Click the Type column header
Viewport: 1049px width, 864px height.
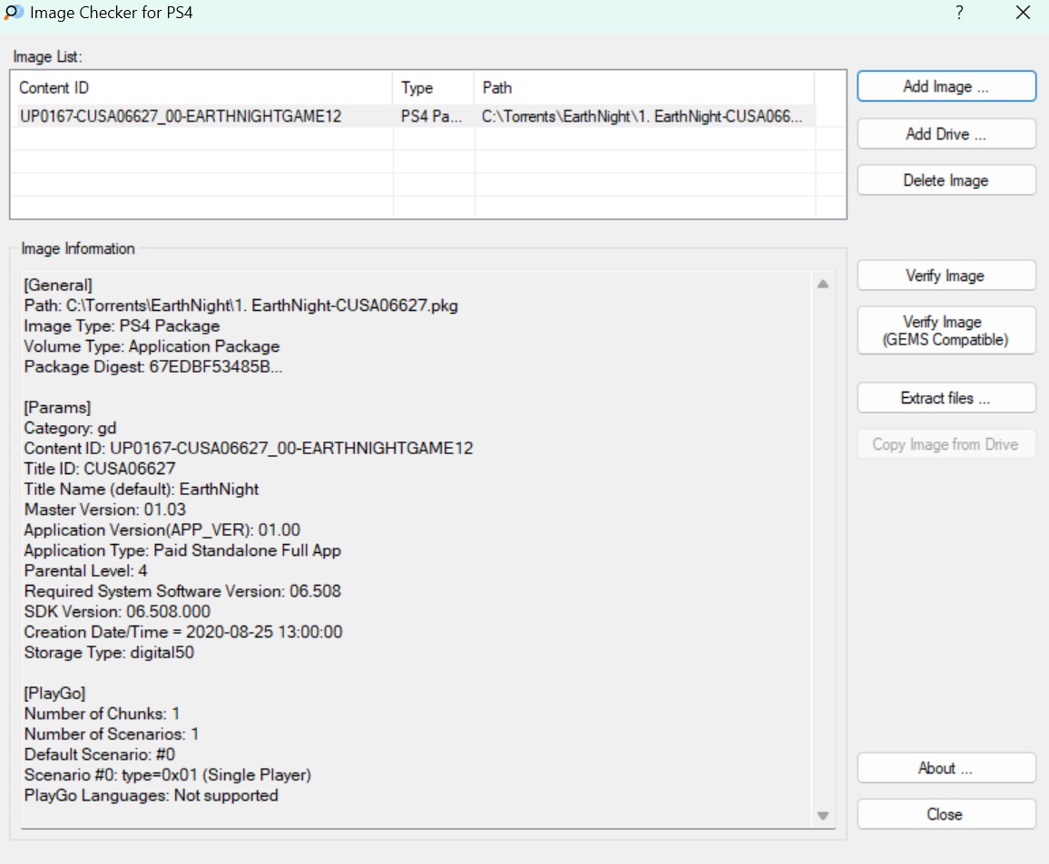pyautogui.click(x=434, y=88)
